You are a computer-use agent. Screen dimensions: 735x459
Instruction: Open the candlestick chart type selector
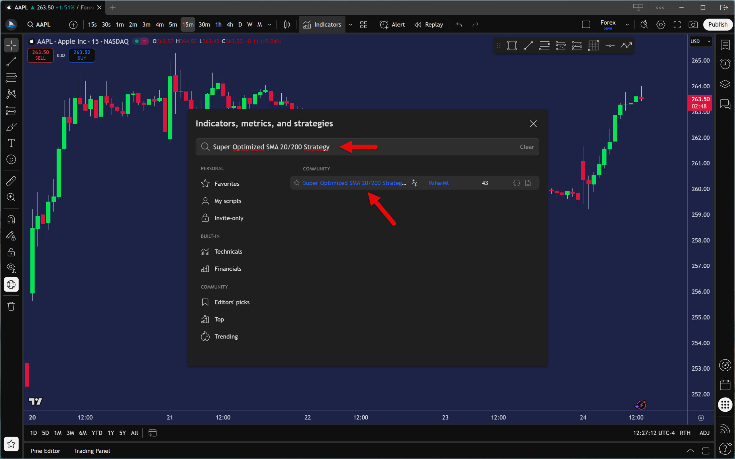point(287,25)
